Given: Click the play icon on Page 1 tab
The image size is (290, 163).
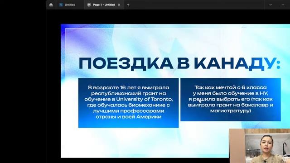Looking at the screenshot, I should (89, 5).
